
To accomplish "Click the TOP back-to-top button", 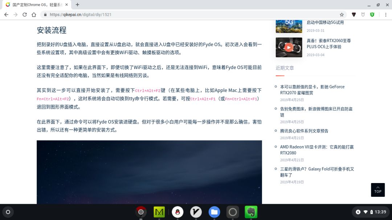I will point(378,190).
